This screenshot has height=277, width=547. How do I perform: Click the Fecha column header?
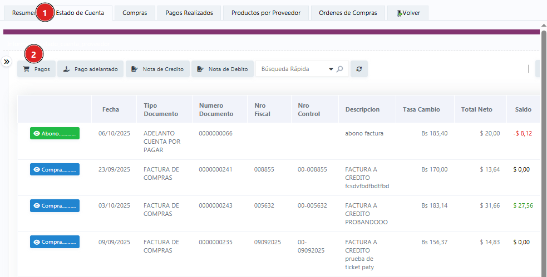click(x=111, y=109)
